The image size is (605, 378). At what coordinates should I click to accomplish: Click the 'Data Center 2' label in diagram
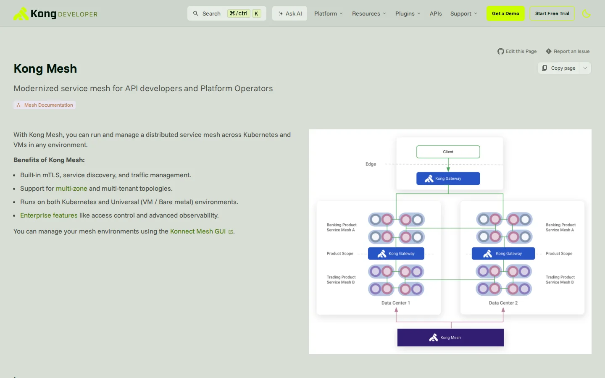(503, 303)
